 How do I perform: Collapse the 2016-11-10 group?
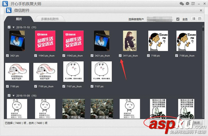pos(14,27)
